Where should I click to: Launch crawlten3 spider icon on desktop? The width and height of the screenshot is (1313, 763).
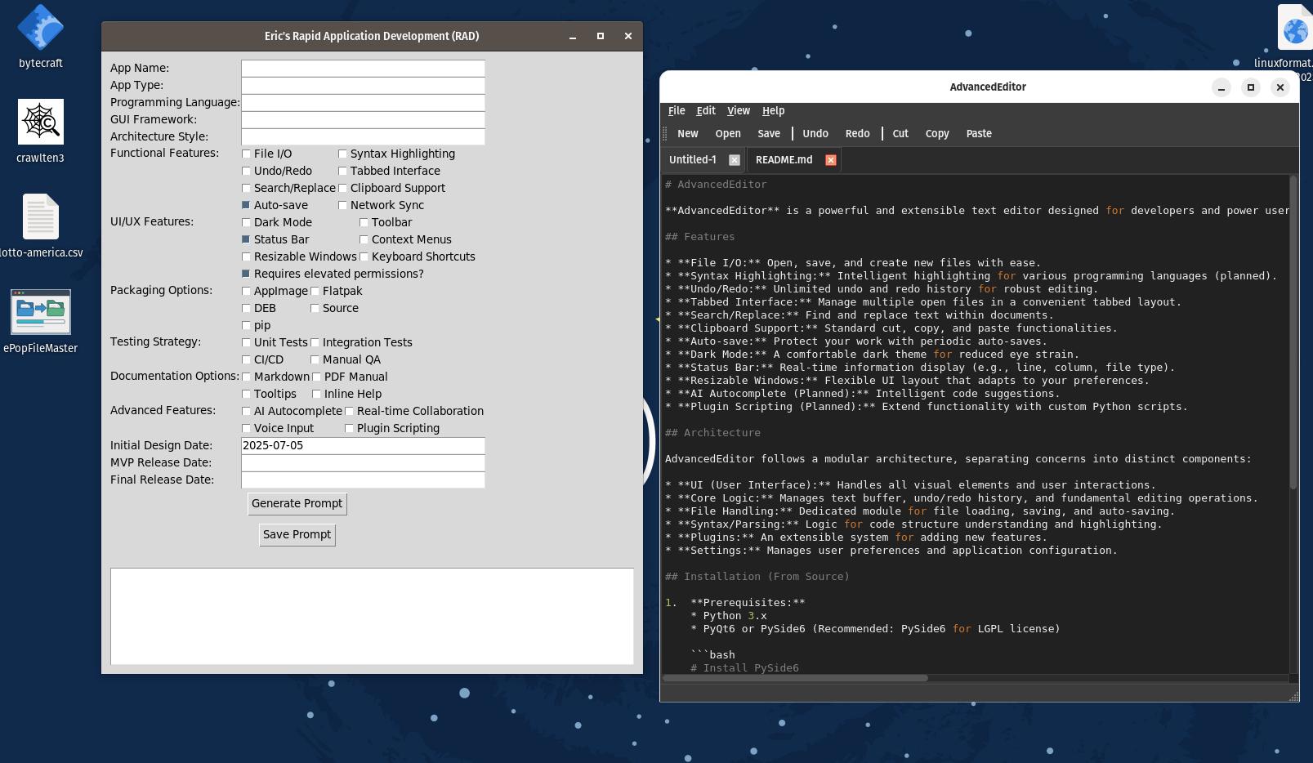tap(40, 122)
